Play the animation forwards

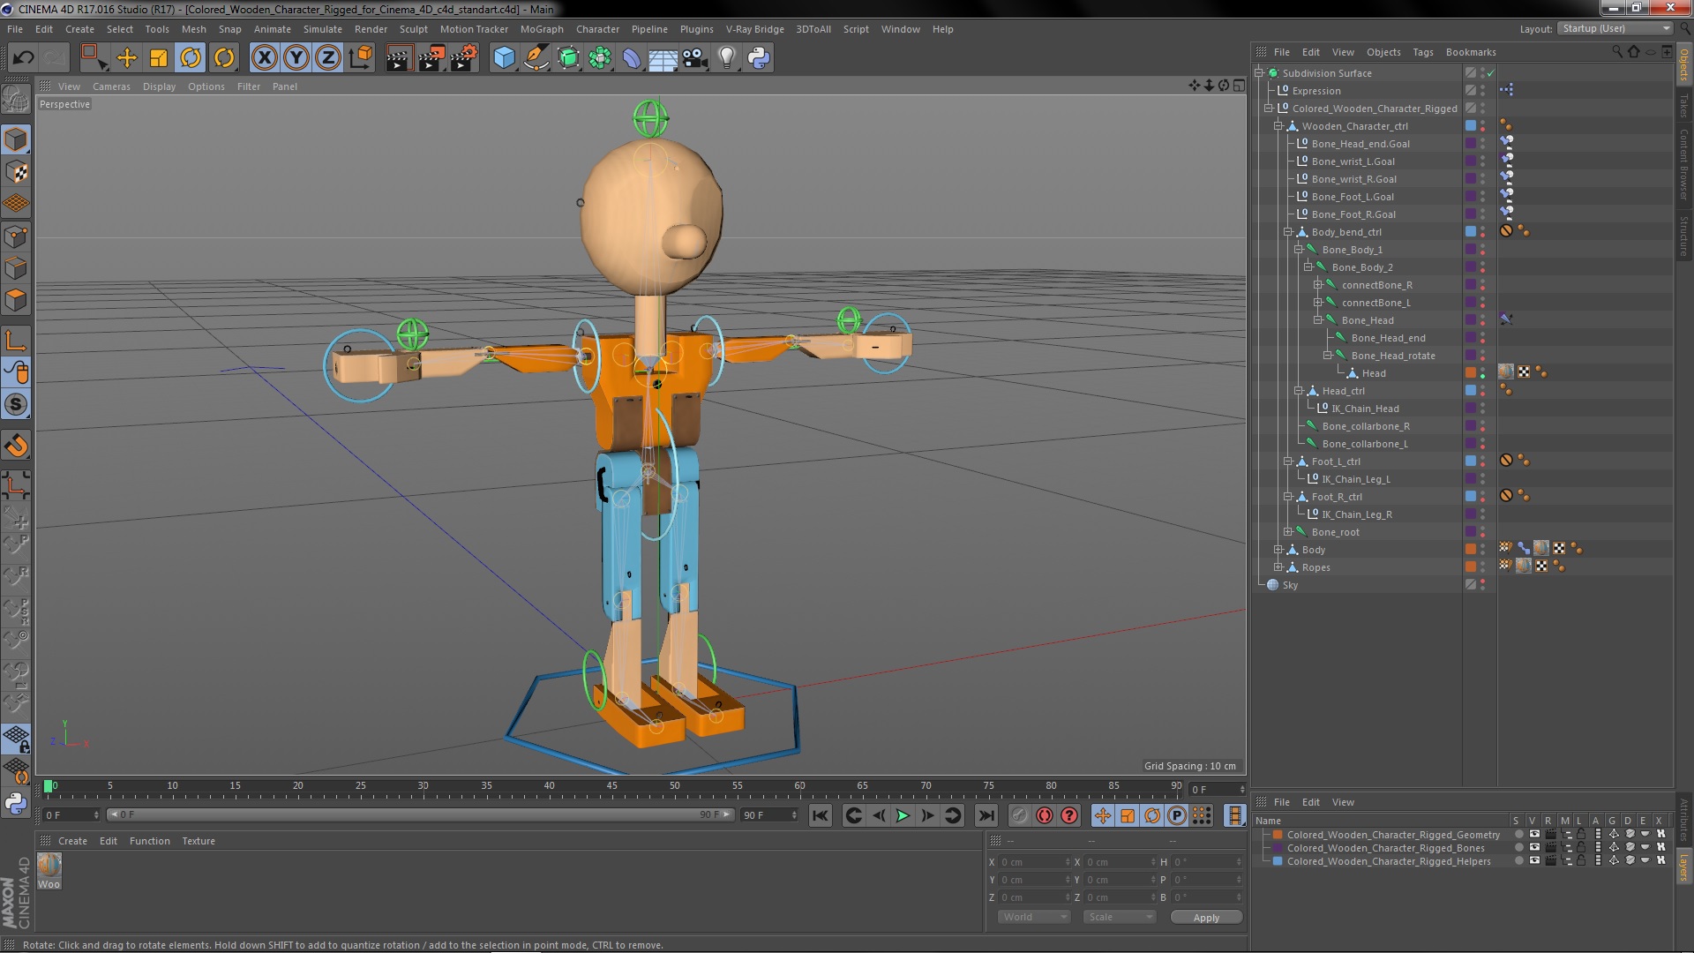click(903, 816)
